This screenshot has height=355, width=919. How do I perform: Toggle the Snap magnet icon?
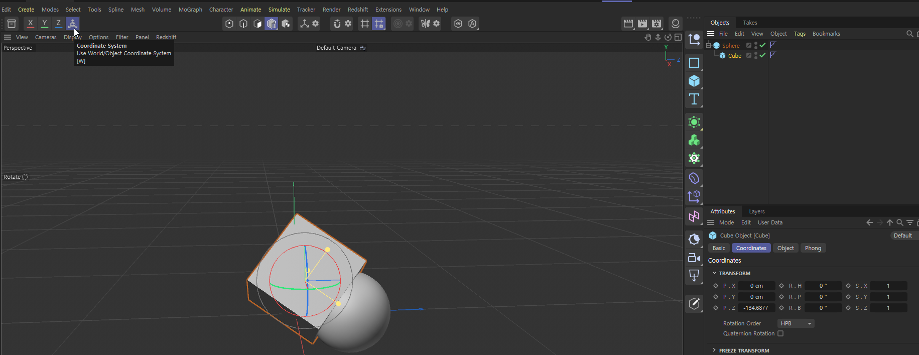point(337,24)
